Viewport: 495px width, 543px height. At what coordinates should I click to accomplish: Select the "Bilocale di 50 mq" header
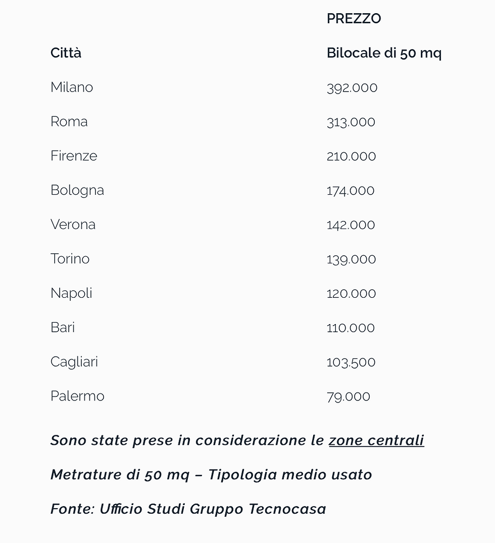tap(384, 53)
